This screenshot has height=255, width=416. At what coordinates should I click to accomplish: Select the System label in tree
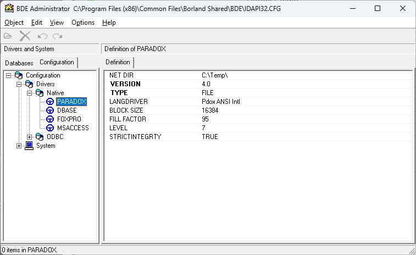(x=46, y=146)
